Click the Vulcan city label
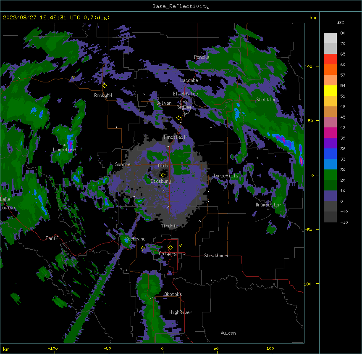 [x=228, y=333]
